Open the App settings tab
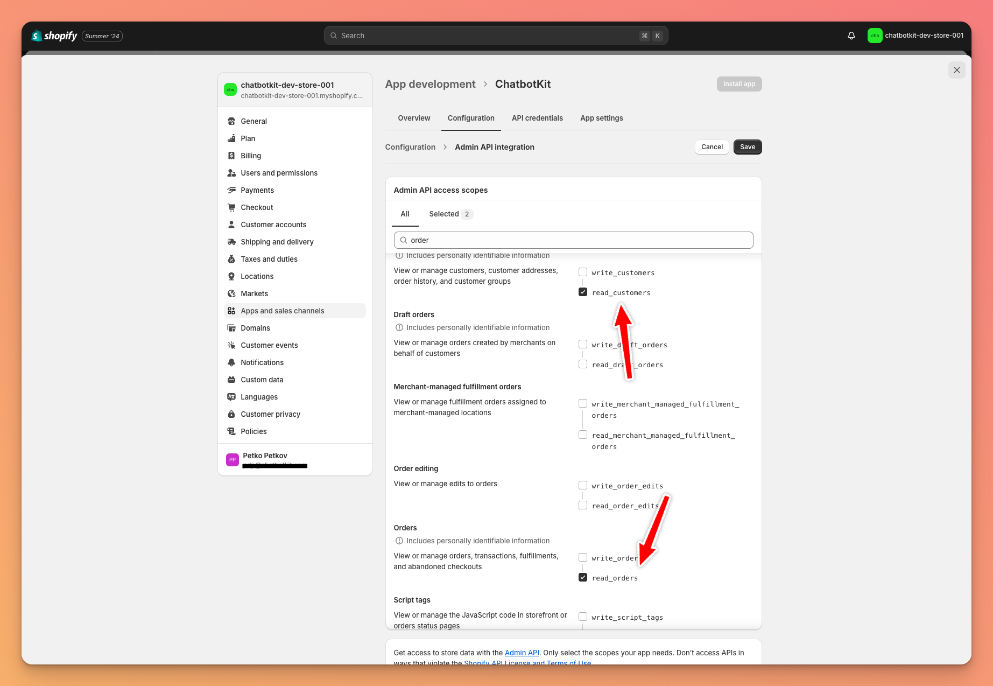Viewport: 993px width, 686px height. click(x=602, y=118)
